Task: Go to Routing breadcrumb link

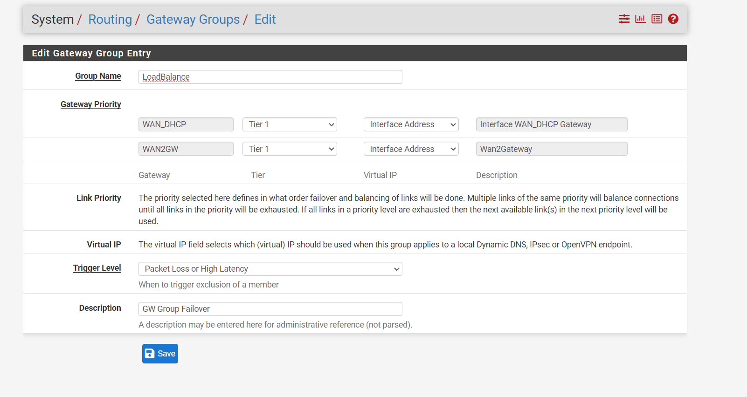Action: coord(110,20)
